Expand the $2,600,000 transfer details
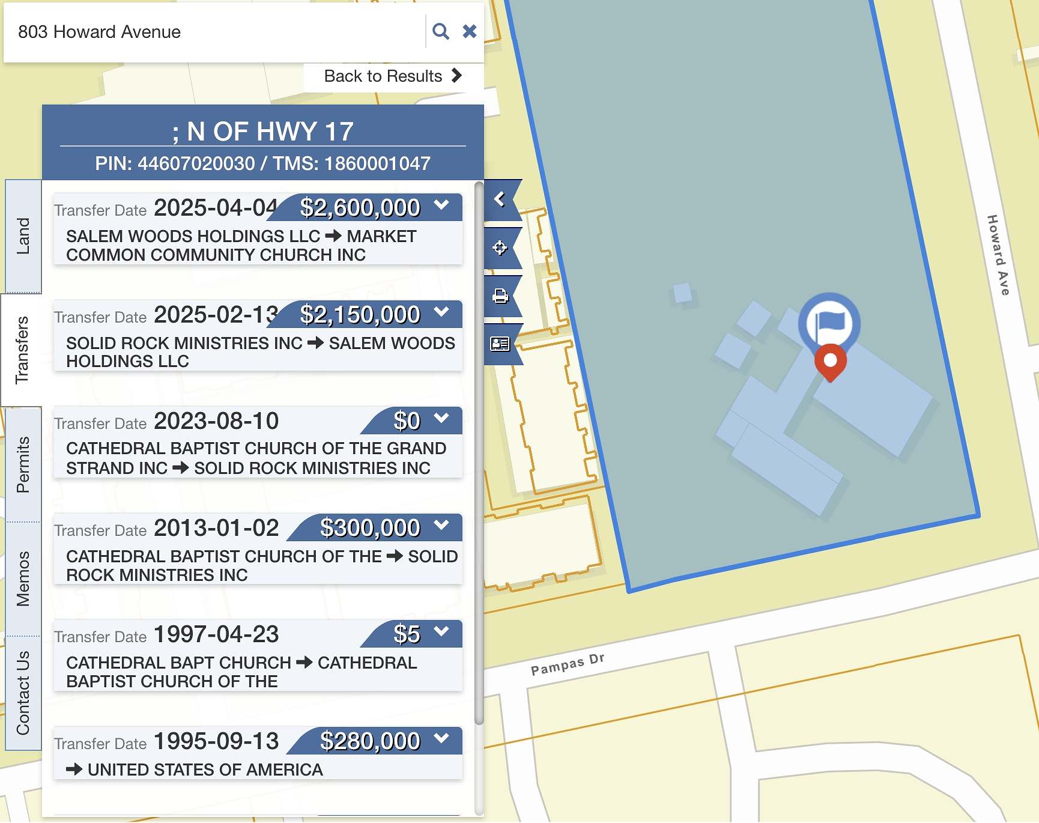The width and height of the screenshot is (1039, 823). (x=441, y=205)
